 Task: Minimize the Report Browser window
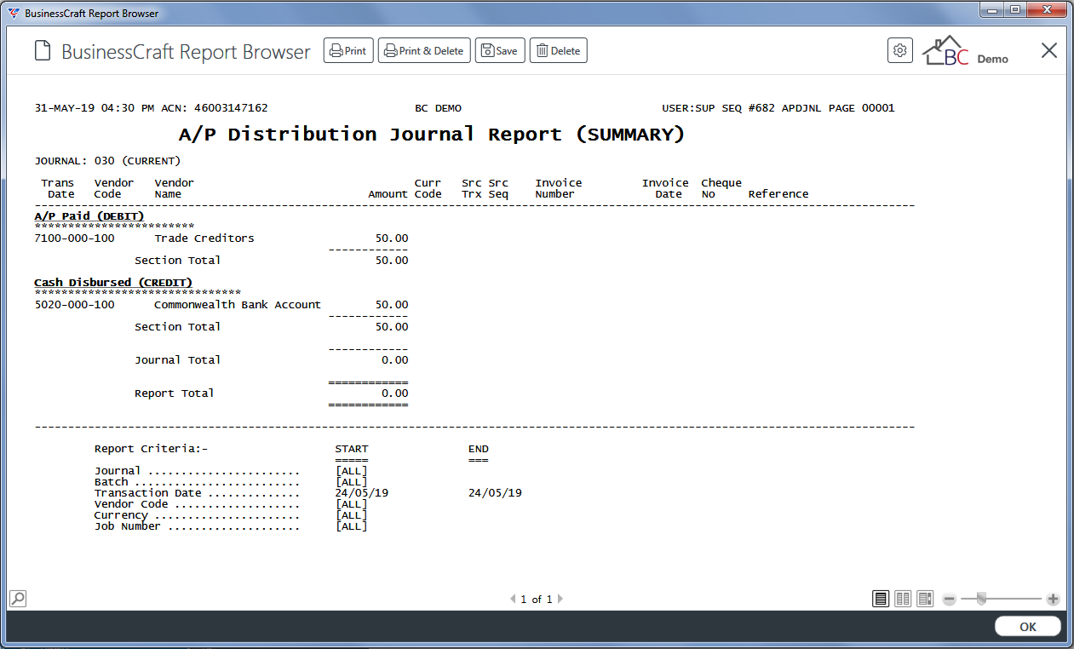[x=991, y=10]
